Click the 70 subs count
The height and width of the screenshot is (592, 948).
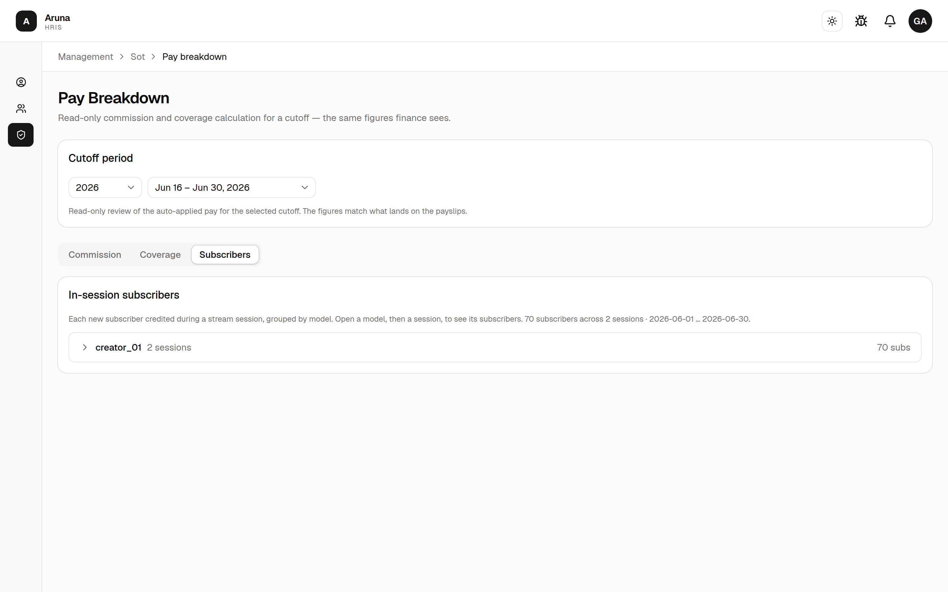[894, 347]
